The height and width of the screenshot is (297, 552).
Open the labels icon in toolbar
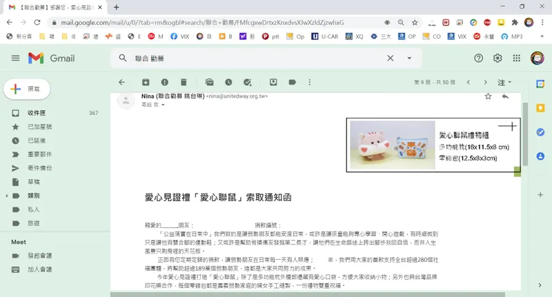292,82
